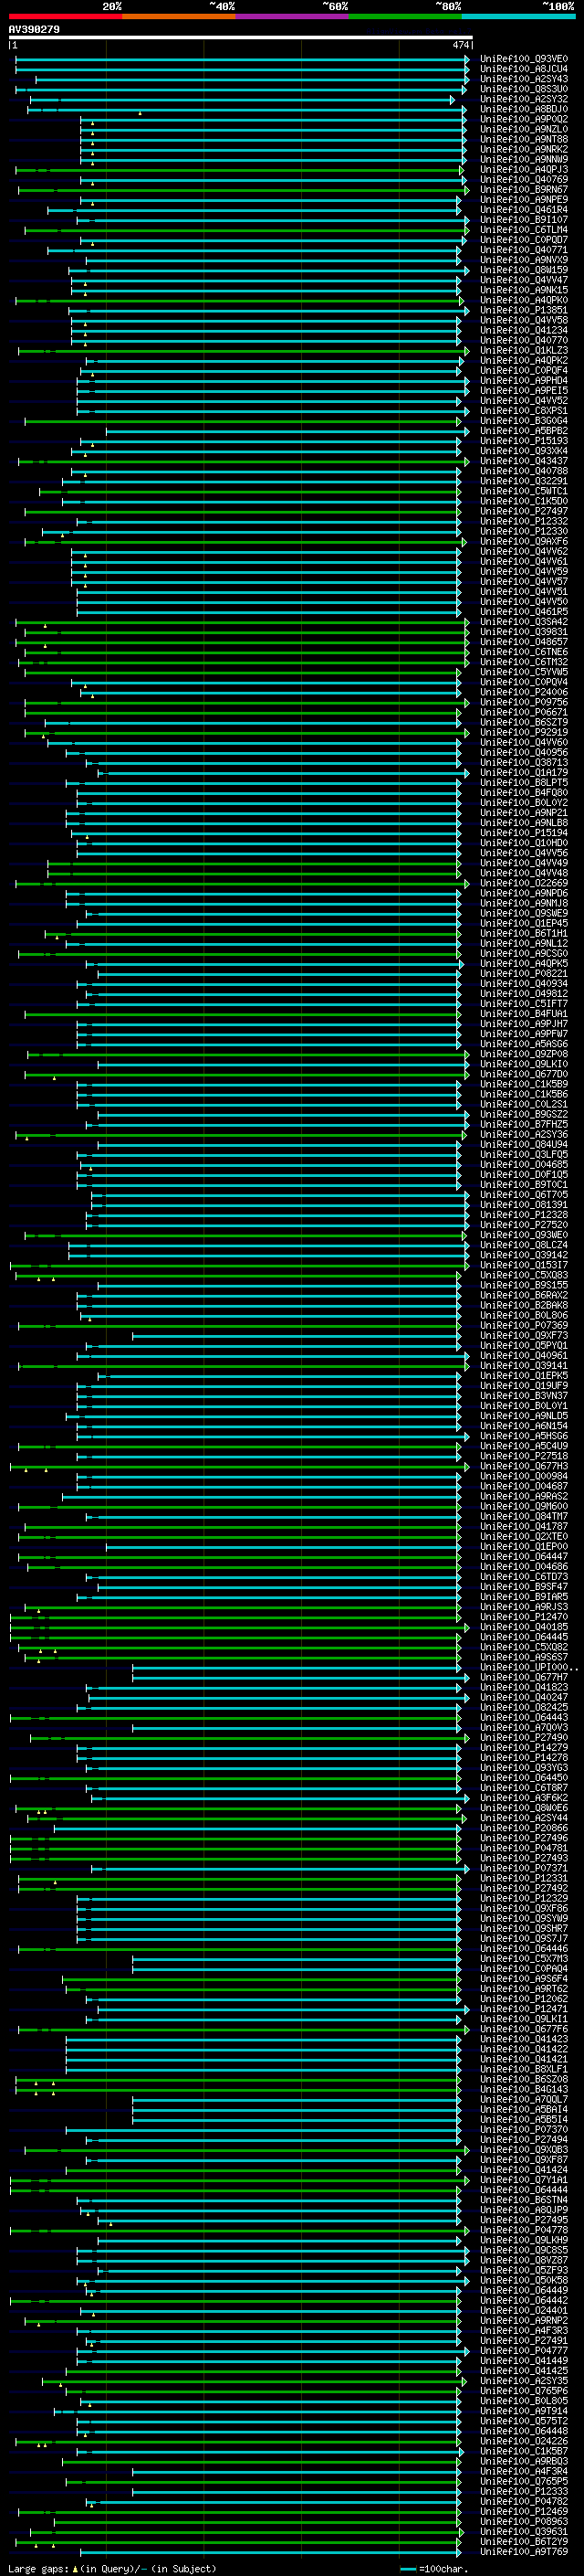The image size is (584, 2576).
Task: Select the UniRef100_A9NZL0 label
Action: tap(523, 129)
